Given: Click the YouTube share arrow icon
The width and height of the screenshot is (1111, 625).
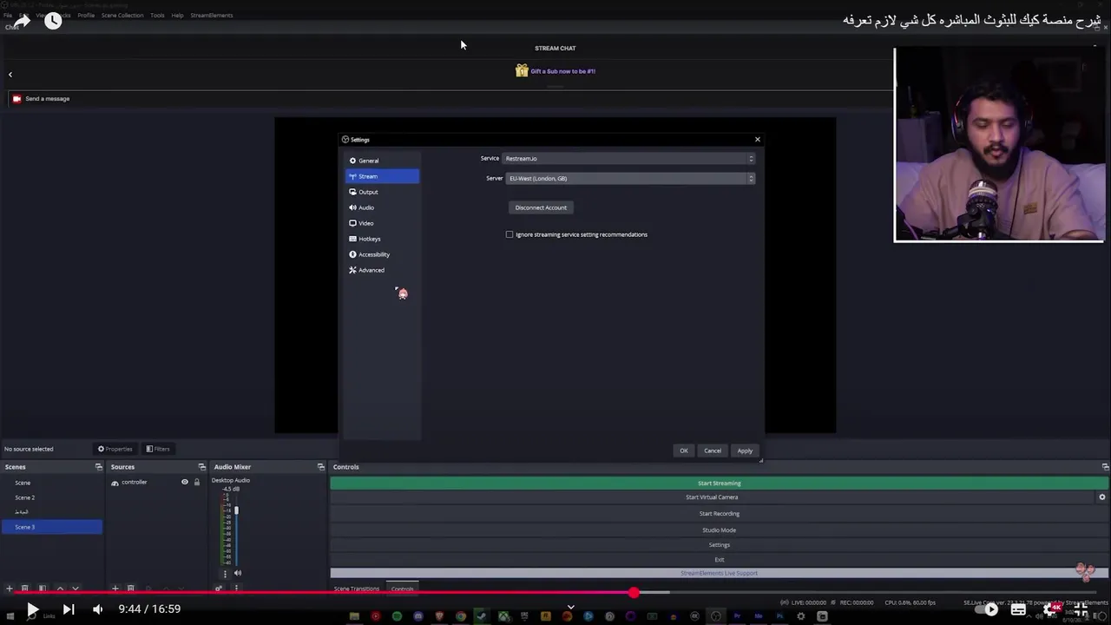Looking at the screenshot, I should (23, 20).
